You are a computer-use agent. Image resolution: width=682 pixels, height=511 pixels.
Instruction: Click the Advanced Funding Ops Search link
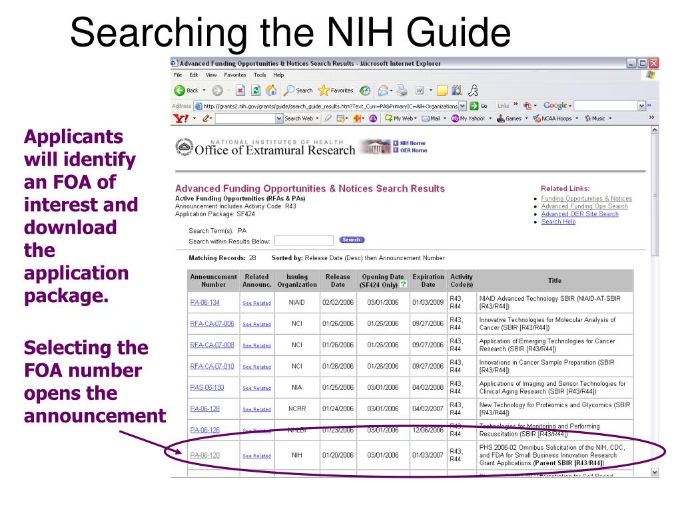pyautogui.click(x=584, y=206)
